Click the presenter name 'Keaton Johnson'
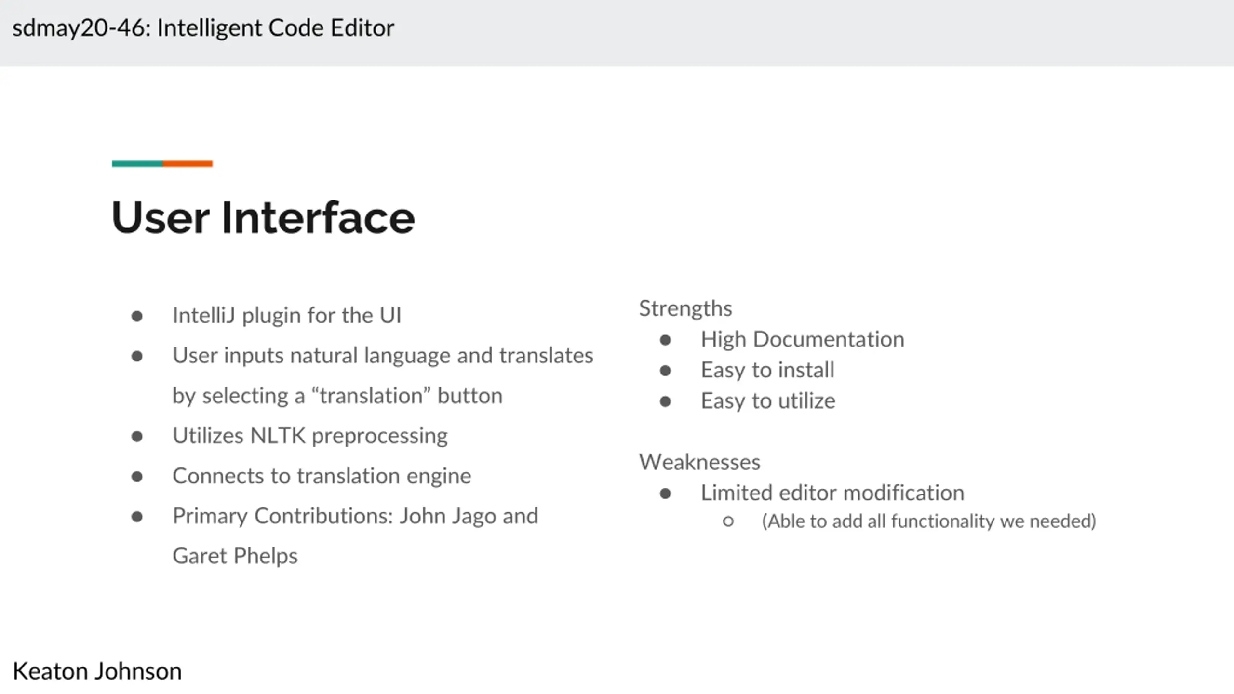 97,671
